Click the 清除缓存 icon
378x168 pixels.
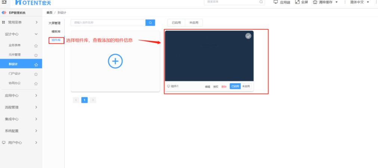coord(315,2)
